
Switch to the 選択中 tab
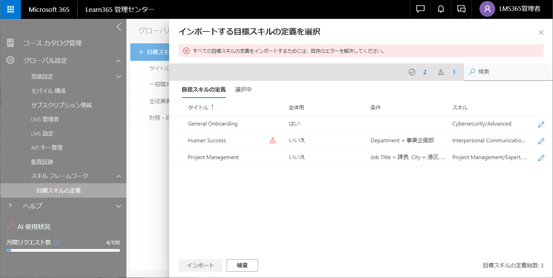point(243,90)
